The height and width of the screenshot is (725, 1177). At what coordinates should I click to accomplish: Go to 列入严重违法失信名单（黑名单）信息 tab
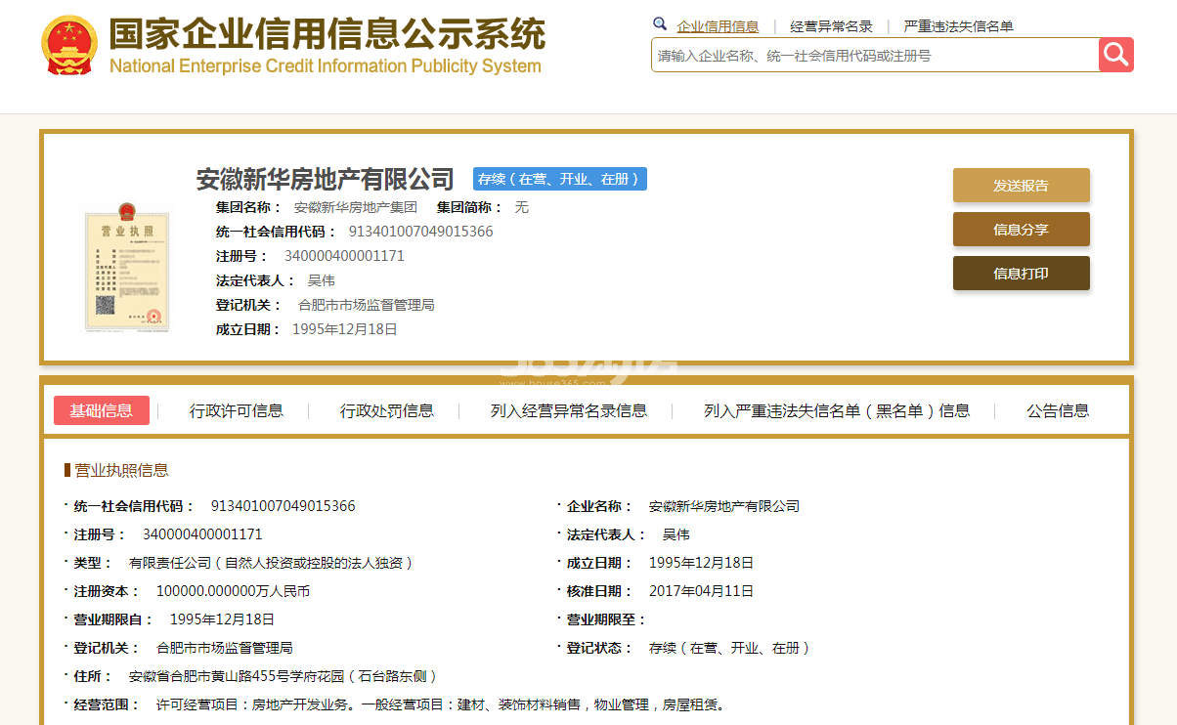point(837,410)
